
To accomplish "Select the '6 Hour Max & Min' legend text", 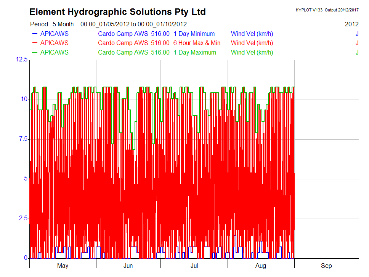I will (x=197, y=43).
